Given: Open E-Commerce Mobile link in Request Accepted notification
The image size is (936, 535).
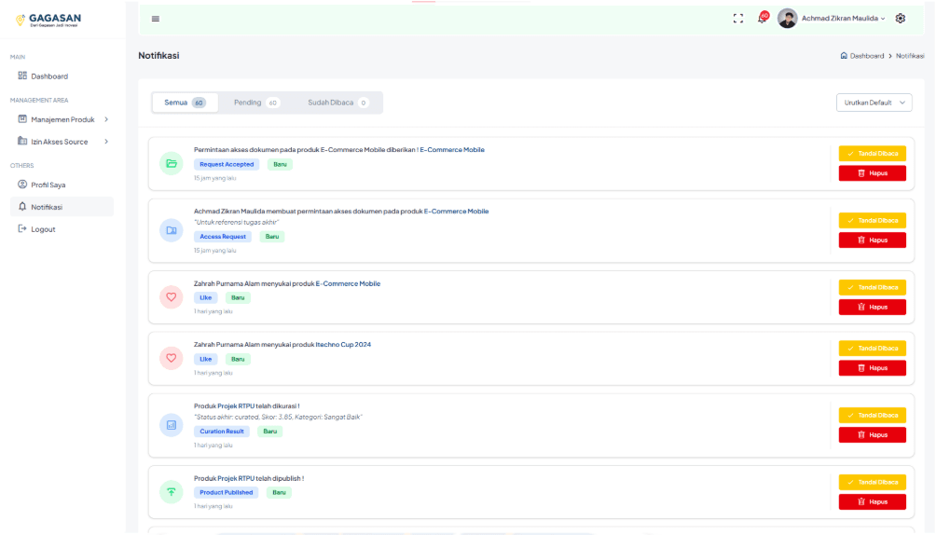Looking at the screenshot, I should tap(452, 150).
